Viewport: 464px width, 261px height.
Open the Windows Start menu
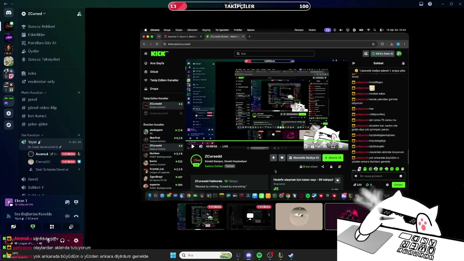click(x=173, y=255)
